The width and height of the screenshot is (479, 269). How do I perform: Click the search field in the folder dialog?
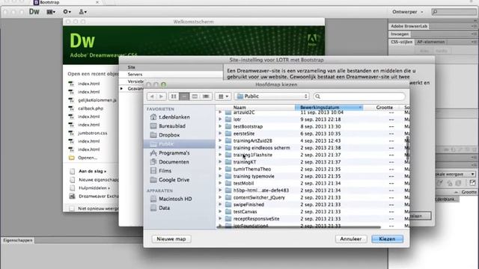[x=359, y=96]
